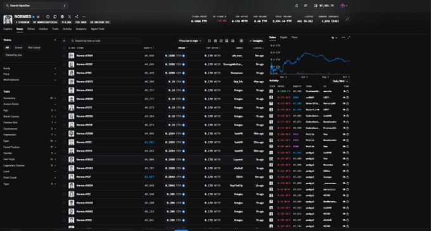Toggle the Insights panel button
The image size is (431, 231).
click(x=256, y=41)
